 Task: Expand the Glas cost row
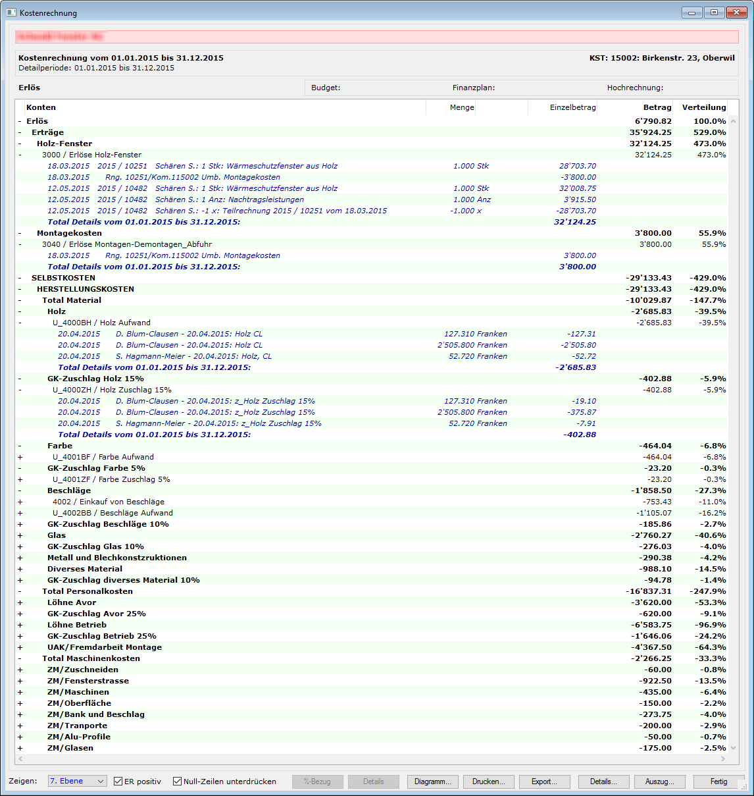tap(20, 535)
